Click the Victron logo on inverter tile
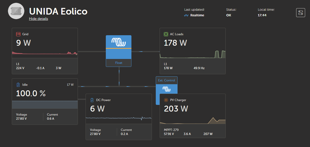This screenshot has height=147, width=310. pyautogui.click(x=119, y=42)
